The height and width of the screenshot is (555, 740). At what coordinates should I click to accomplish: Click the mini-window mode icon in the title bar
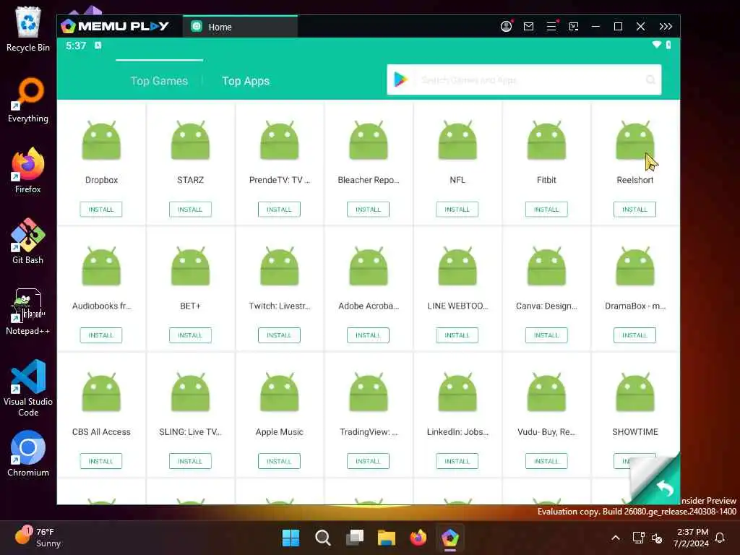tap(574, 27)
